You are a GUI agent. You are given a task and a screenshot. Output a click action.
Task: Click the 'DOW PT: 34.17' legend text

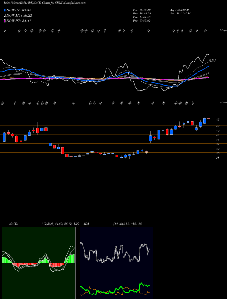click(19, 21)
